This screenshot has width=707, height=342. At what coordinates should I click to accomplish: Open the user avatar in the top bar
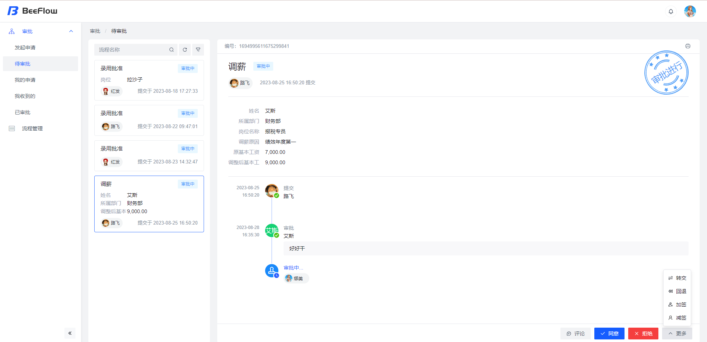690,11
